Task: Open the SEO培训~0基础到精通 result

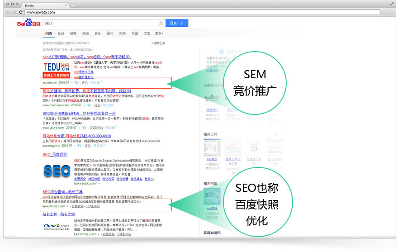Action: (79, 113)
